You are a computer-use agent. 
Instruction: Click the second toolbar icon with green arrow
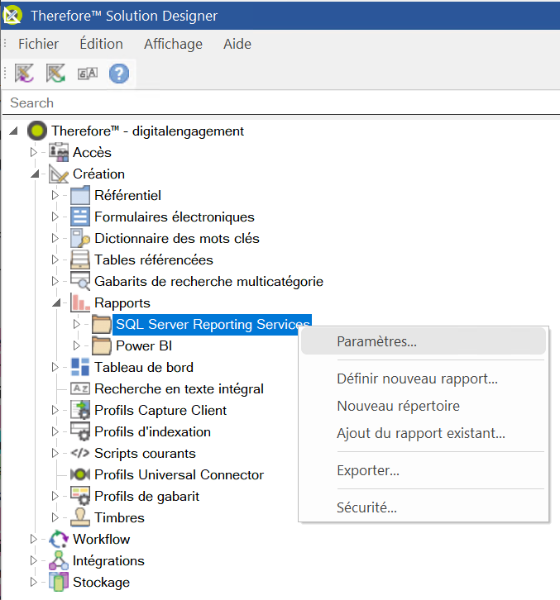point(56,73)
